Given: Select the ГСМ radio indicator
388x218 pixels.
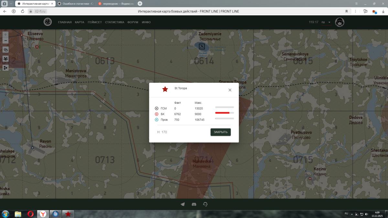Looking at the screenshot, I should click(x=157, y=109).
